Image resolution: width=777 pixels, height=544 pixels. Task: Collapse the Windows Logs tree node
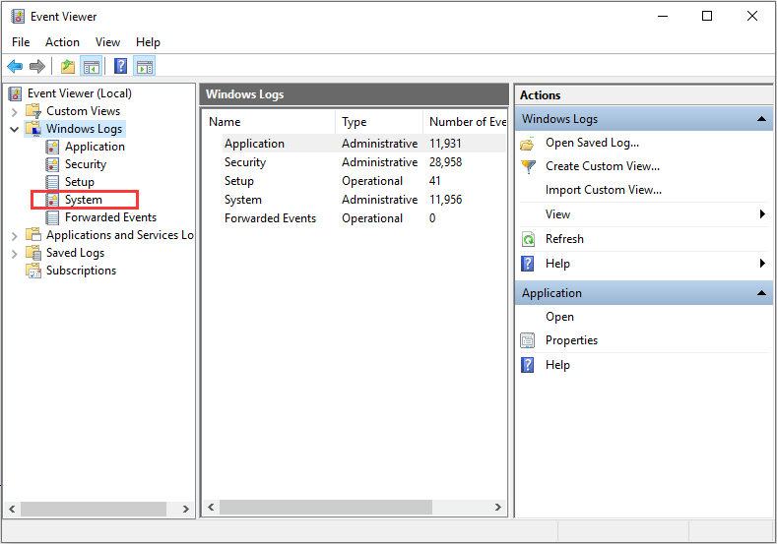pyautogui.click(x=14, y=129)
